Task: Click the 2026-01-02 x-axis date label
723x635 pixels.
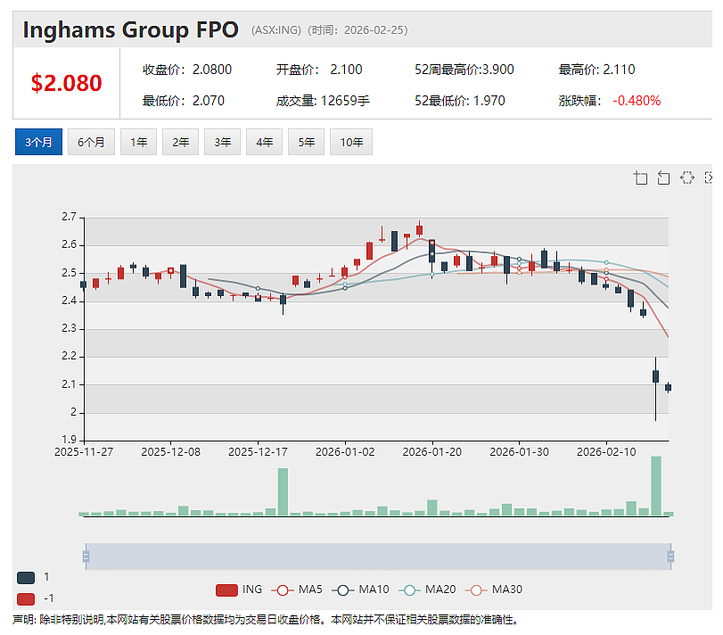Action: pyautogui.click(x=345, y=452)
